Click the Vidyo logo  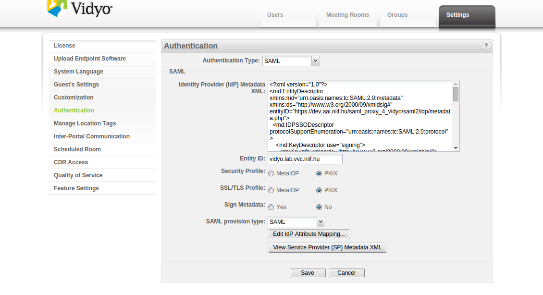point(80,8)
